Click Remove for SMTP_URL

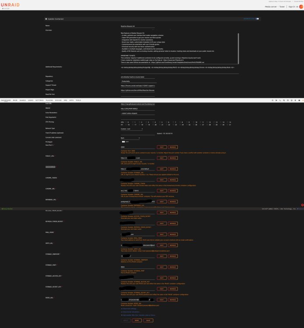click(173, 245)
